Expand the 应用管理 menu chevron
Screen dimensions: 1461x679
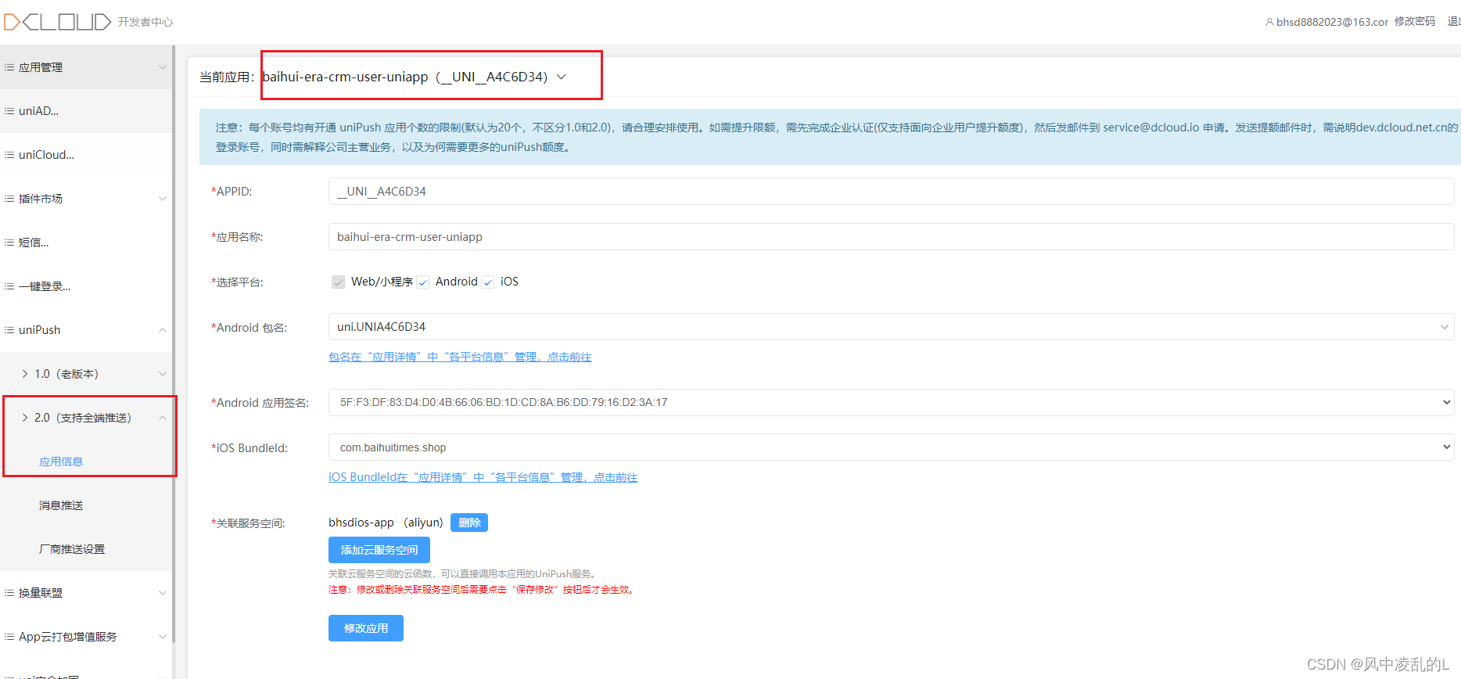163,67
